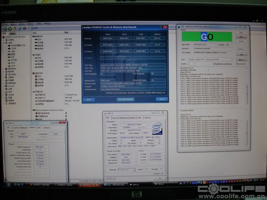
Task: Click the ORTHOS title bar app icon
Action: coord(179,27)
